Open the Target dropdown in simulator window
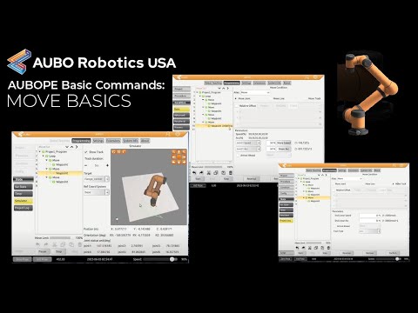Viewport: 418px width, 313px height. point(97,179)
